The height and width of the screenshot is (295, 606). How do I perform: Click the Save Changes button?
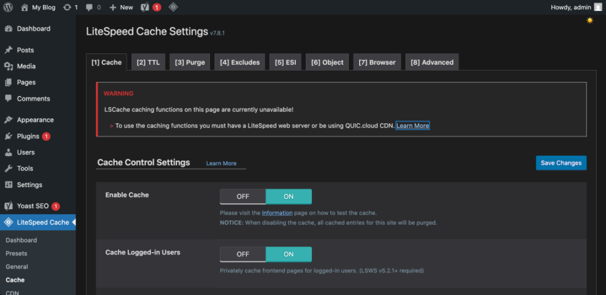561,163
